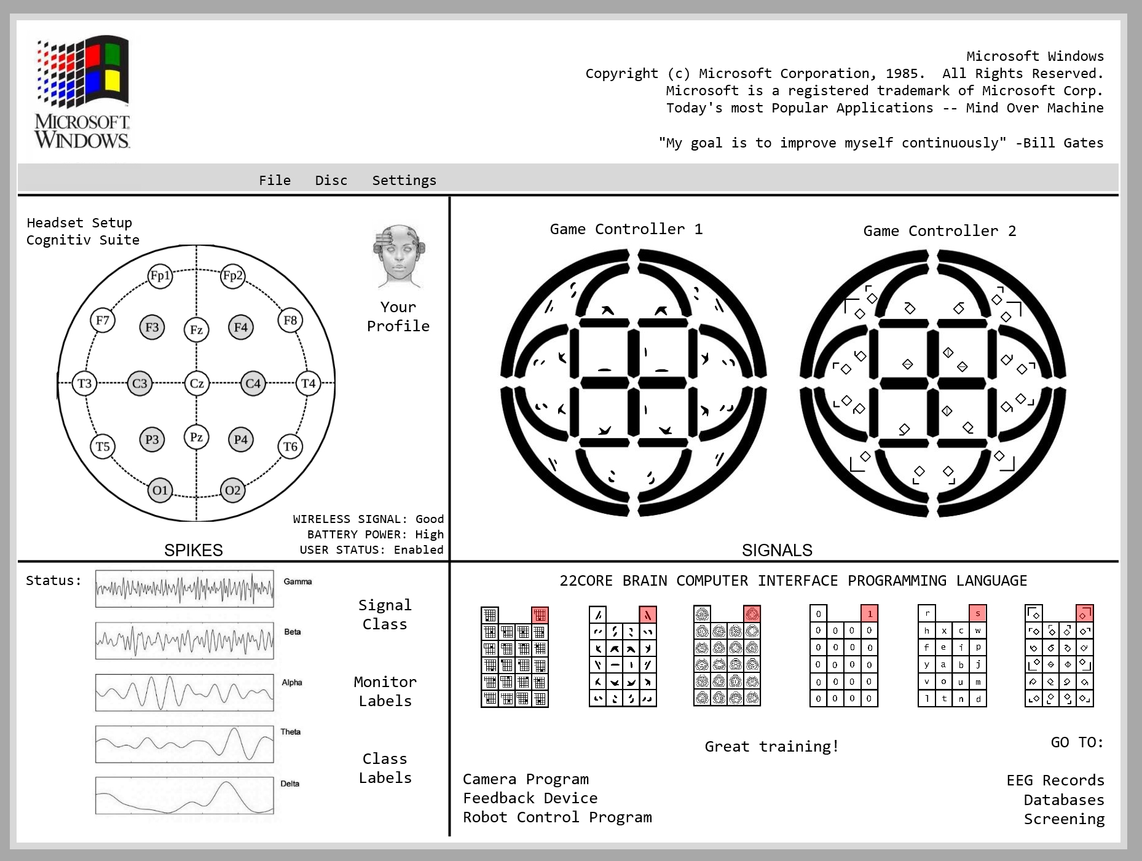This screenshot has height=861, width=1142.
Task: Click the 'a' cell in letter grid
Action: pos(944,664)
